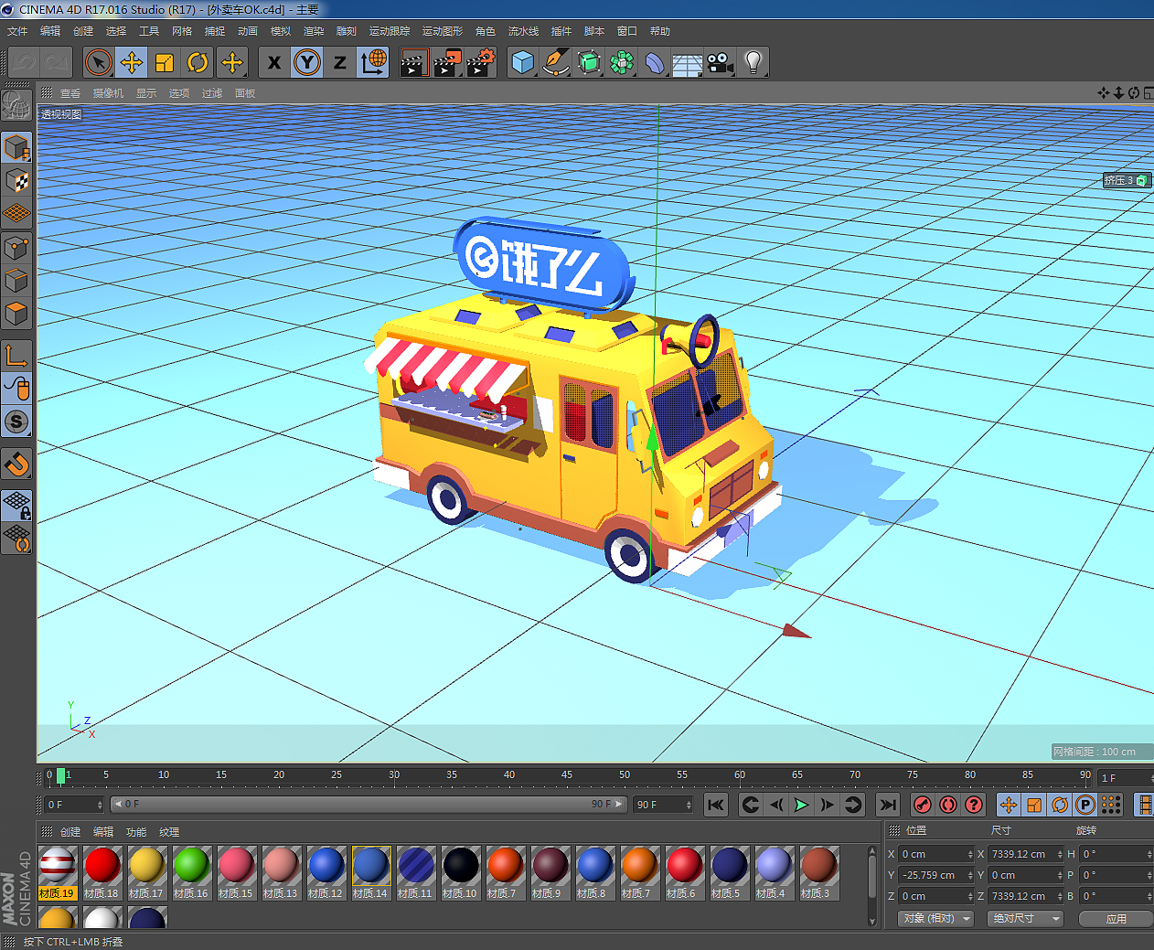Click the Undo arrow icon
1154x950 pixels.
[24, 62]
